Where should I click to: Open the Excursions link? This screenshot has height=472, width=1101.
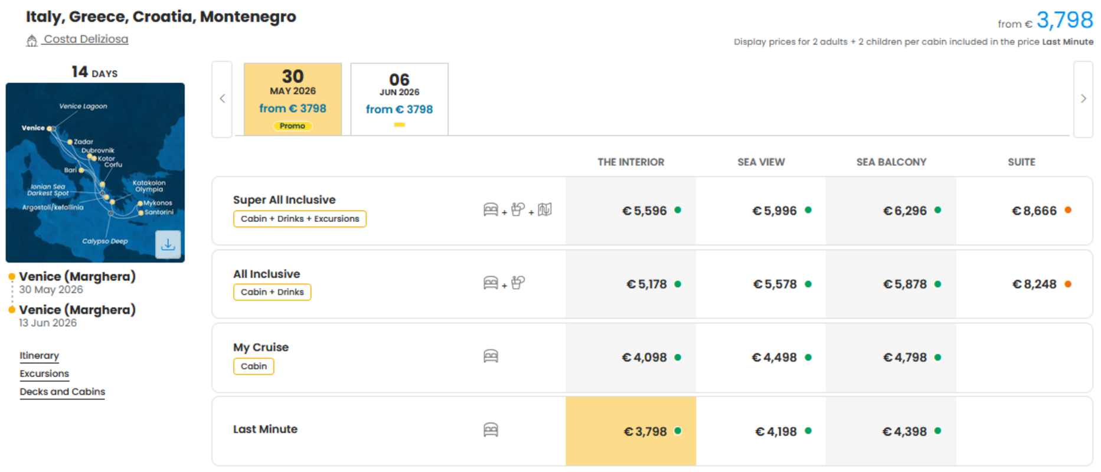(44, 373)
